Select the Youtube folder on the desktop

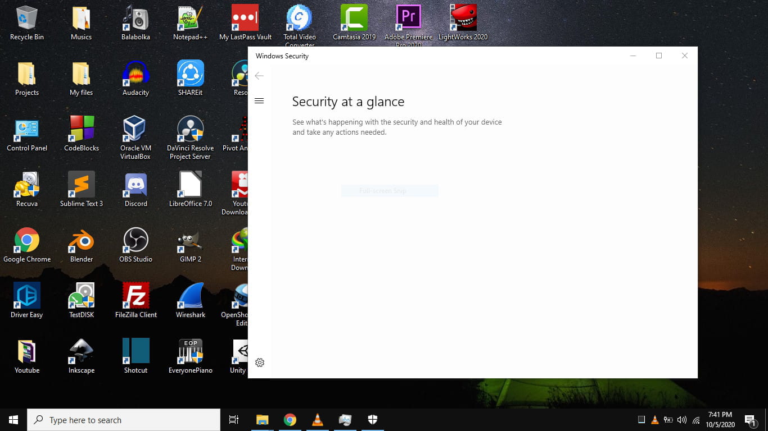(26, 357)
